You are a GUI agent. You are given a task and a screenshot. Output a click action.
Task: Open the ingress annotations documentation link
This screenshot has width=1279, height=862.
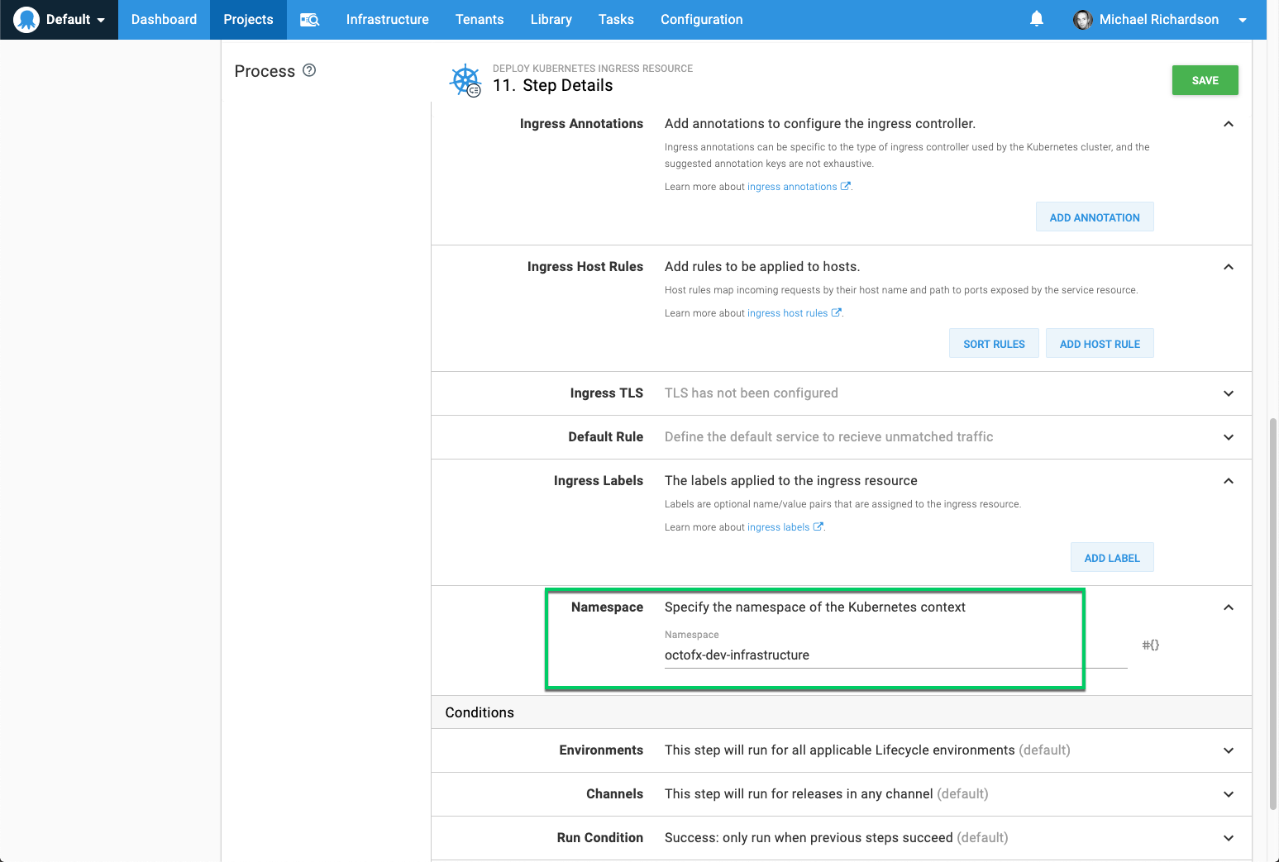[793, 186]
